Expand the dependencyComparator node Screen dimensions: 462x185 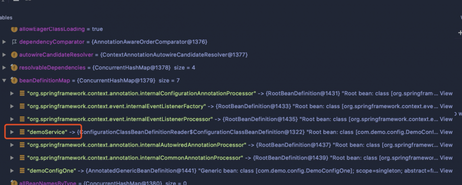(x=4, y=42)
